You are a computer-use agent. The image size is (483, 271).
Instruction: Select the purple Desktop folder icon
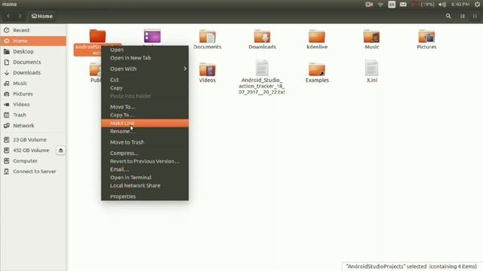(152, 36)
